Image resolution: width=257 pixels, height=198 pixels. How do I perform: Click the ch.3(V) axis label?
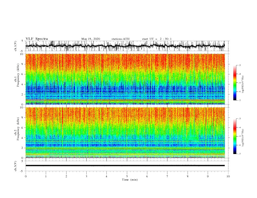(16, 166)
